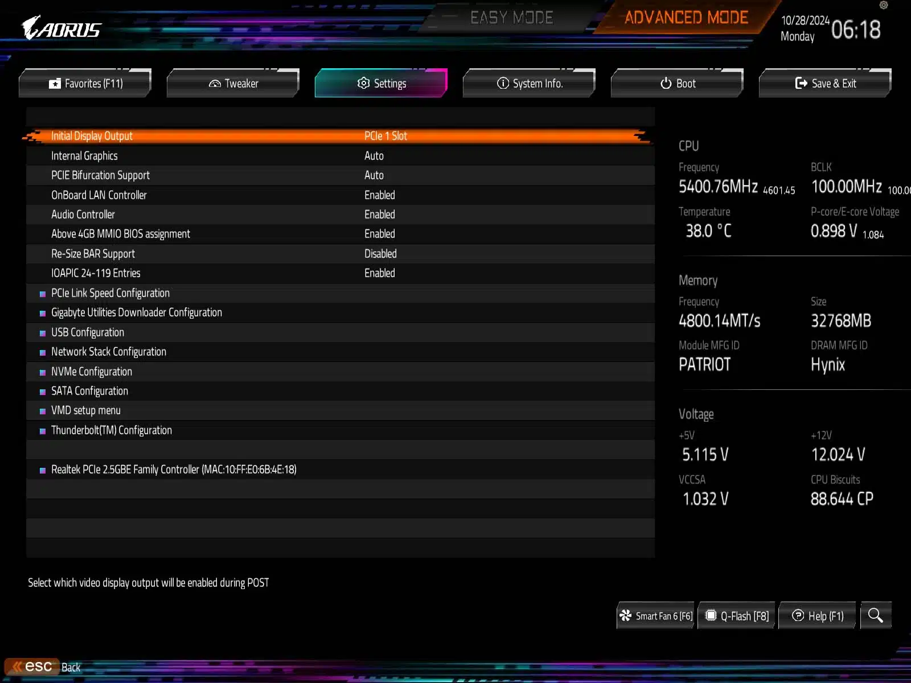Open VMD setup menu
The image size is (911, 683).
86,410
